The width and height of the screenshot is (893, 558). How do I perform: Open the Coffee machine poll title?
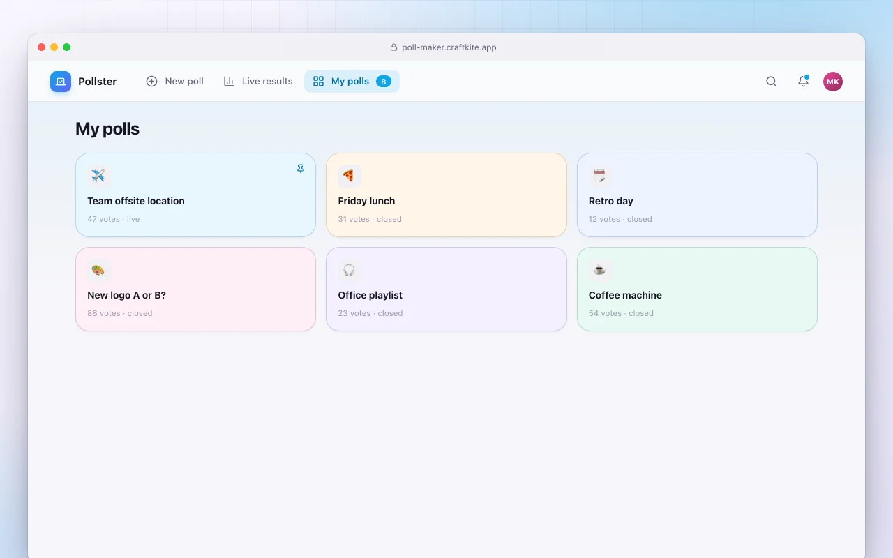pyautogui.click(x=625, y=295)
